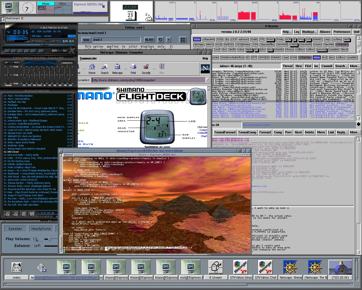
Task: Click TkMan history rotate icon
Action: pyautogui.click(x=160, y=40)
